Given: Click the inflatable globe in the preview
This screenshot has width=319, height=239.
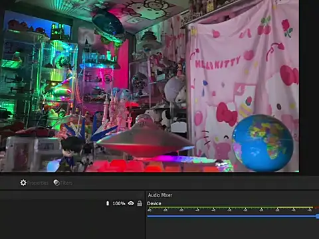Looking at the screenshot, I should pyautogui.click(x=263, y=143).
